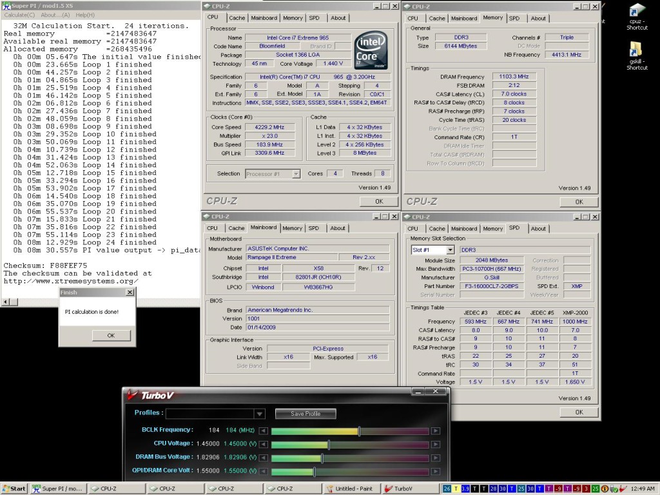Click the tray icon showing 3.9
The width and height of the screenshot is (660, 495).
tap(465, 489)
